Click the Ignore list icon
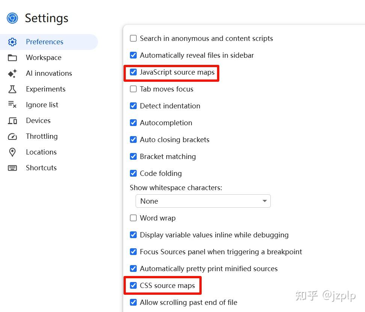Viewport: 365px width, 312px height. 12,105
